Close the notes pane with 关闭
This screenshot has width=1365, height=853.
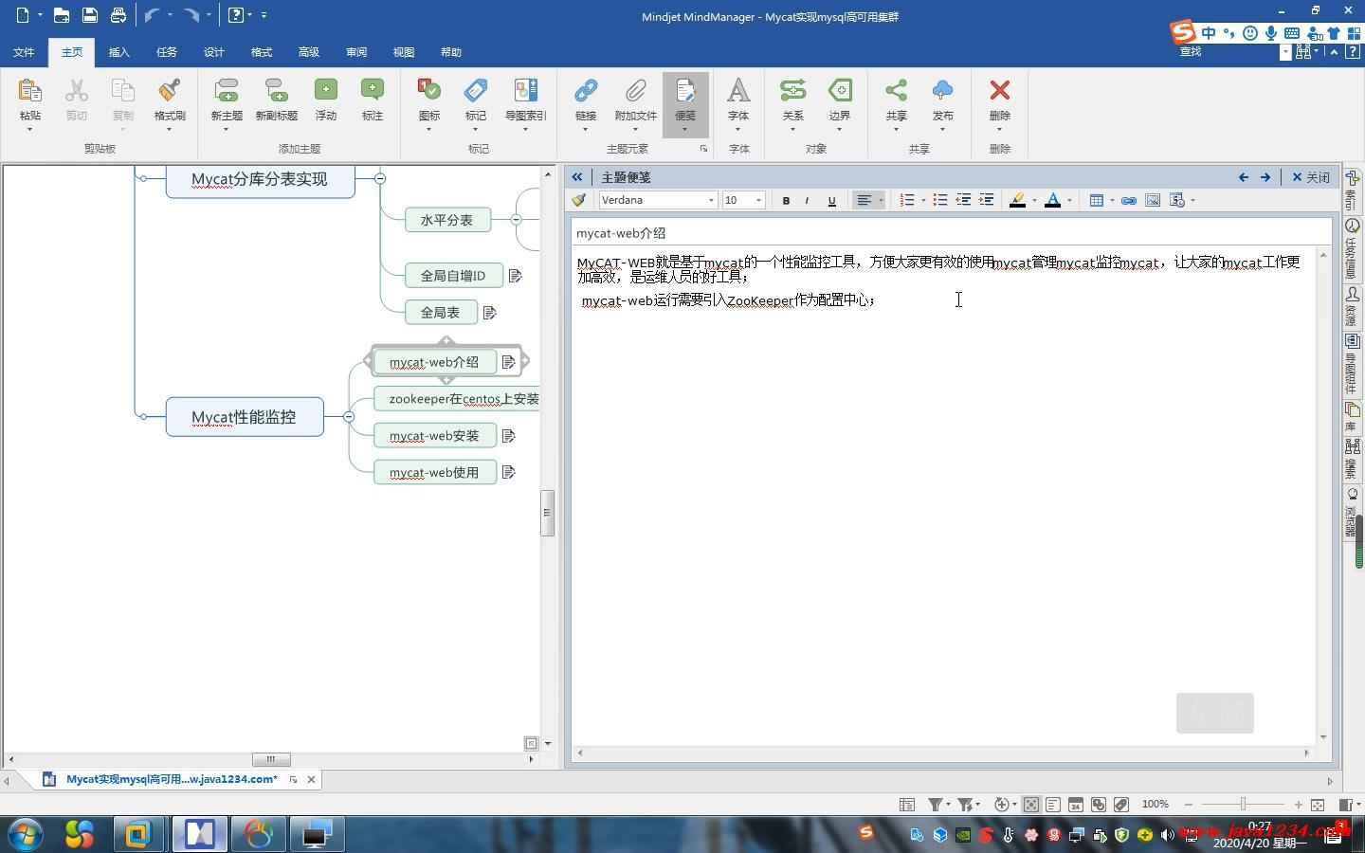1311,177
